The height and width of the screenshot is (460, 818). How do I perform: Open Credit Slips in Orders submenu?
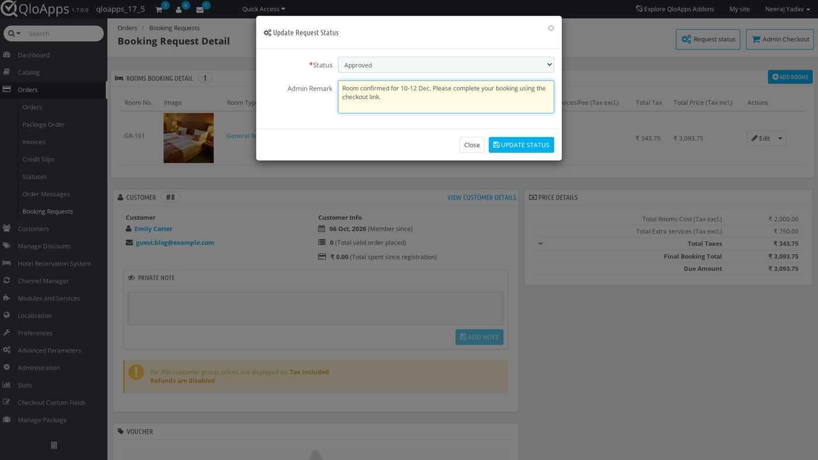[39, 159]
